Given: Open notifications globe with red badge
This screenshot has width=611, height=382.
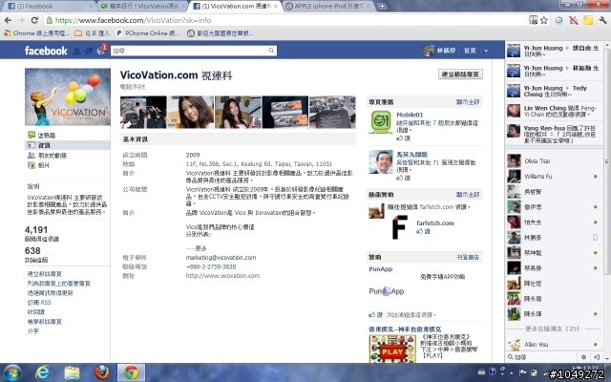Looking at the screenshot, I should pos(101,51).
